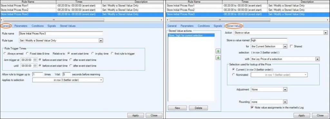Adjust Arm trigger at time spinner
This screenshot has height=119, width=330.
(x=35, y=60)
